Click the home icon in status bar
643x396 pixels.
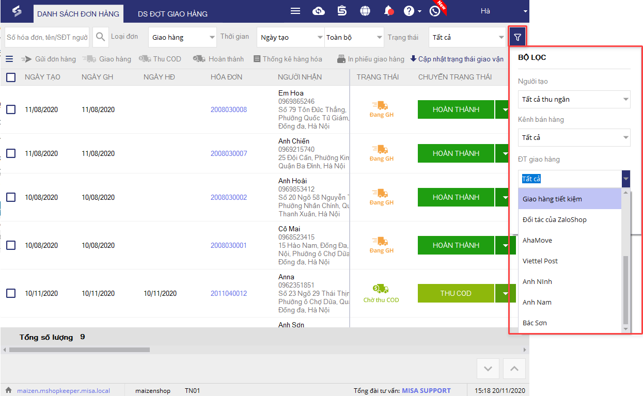point(8,390)
